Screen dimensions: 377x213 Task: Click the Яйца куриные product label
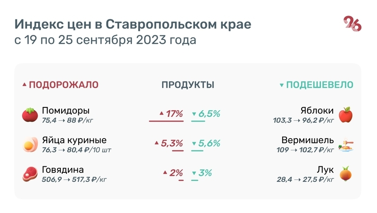74,140
